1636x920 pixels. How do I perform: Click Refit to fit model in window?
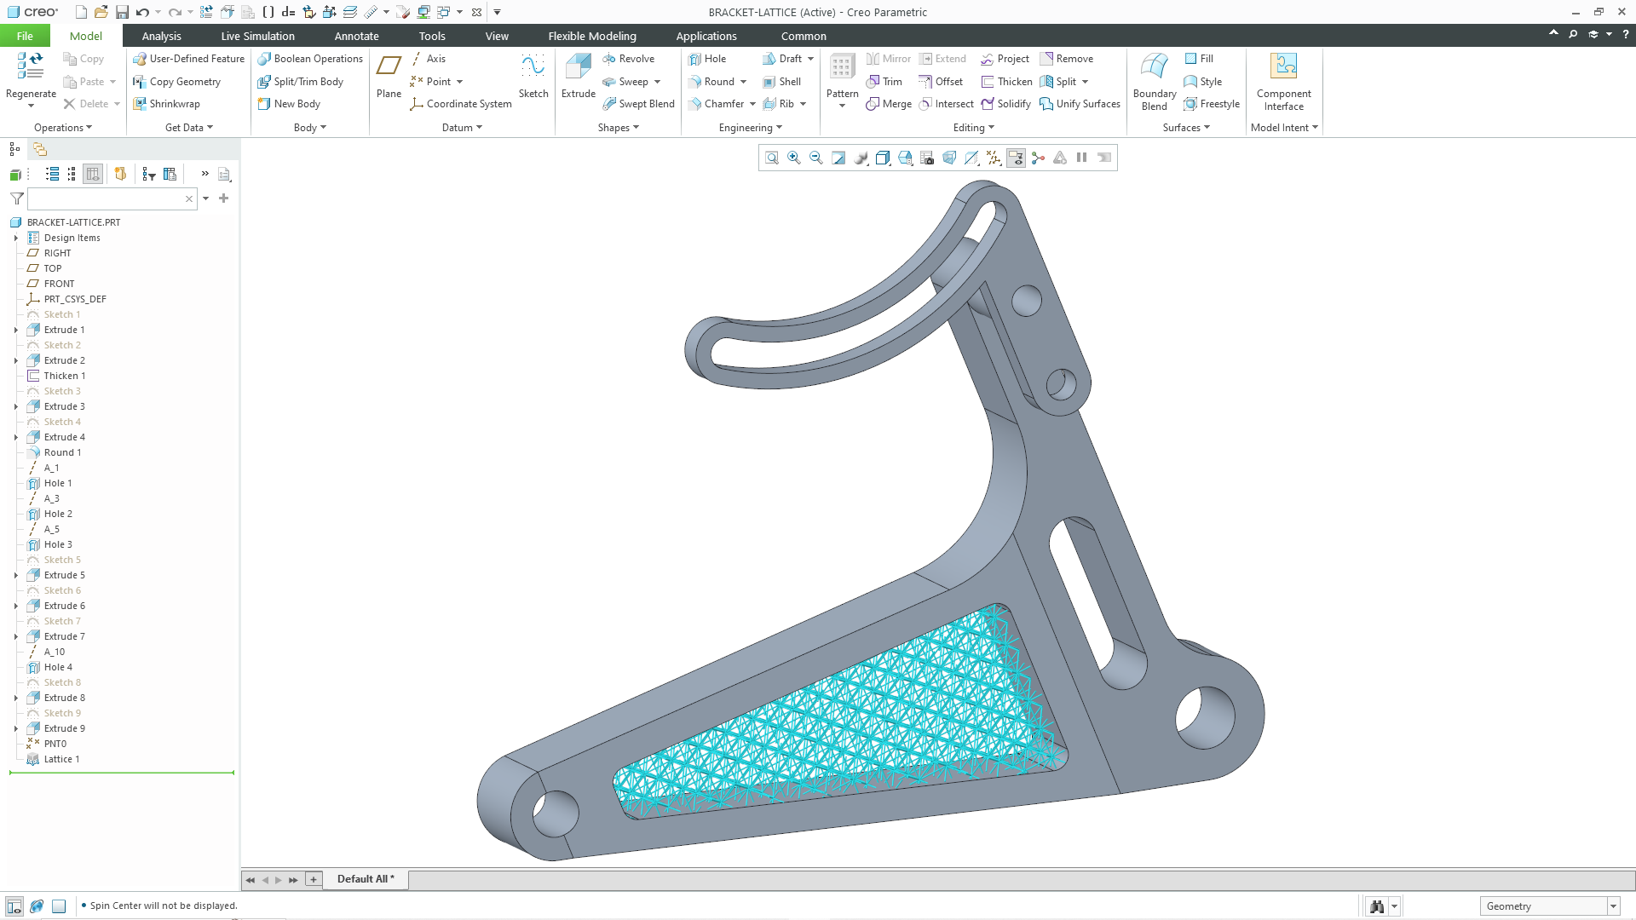click(x=771, y=158)
